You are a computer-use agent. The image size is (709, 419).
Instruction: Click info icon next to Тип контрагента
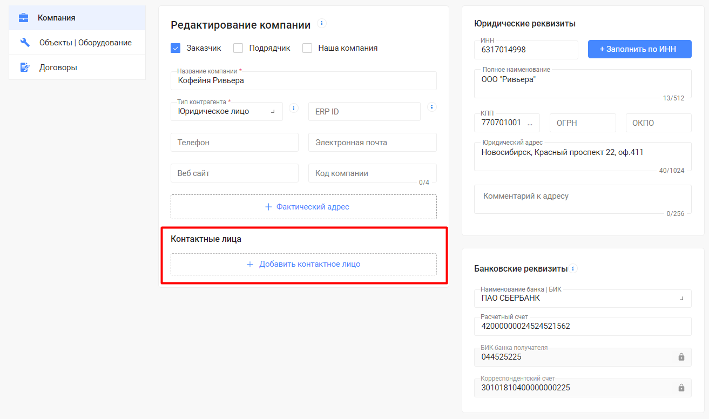pyautogui.click(x=294, y=108)
